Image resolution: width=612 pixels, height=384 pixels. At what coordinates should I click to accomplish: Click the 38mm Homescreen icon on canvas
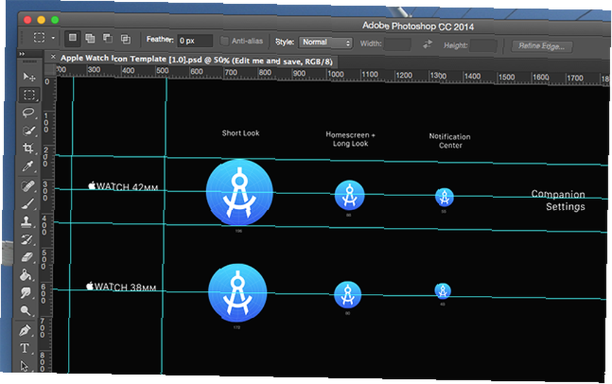click(x=348, y=295)
